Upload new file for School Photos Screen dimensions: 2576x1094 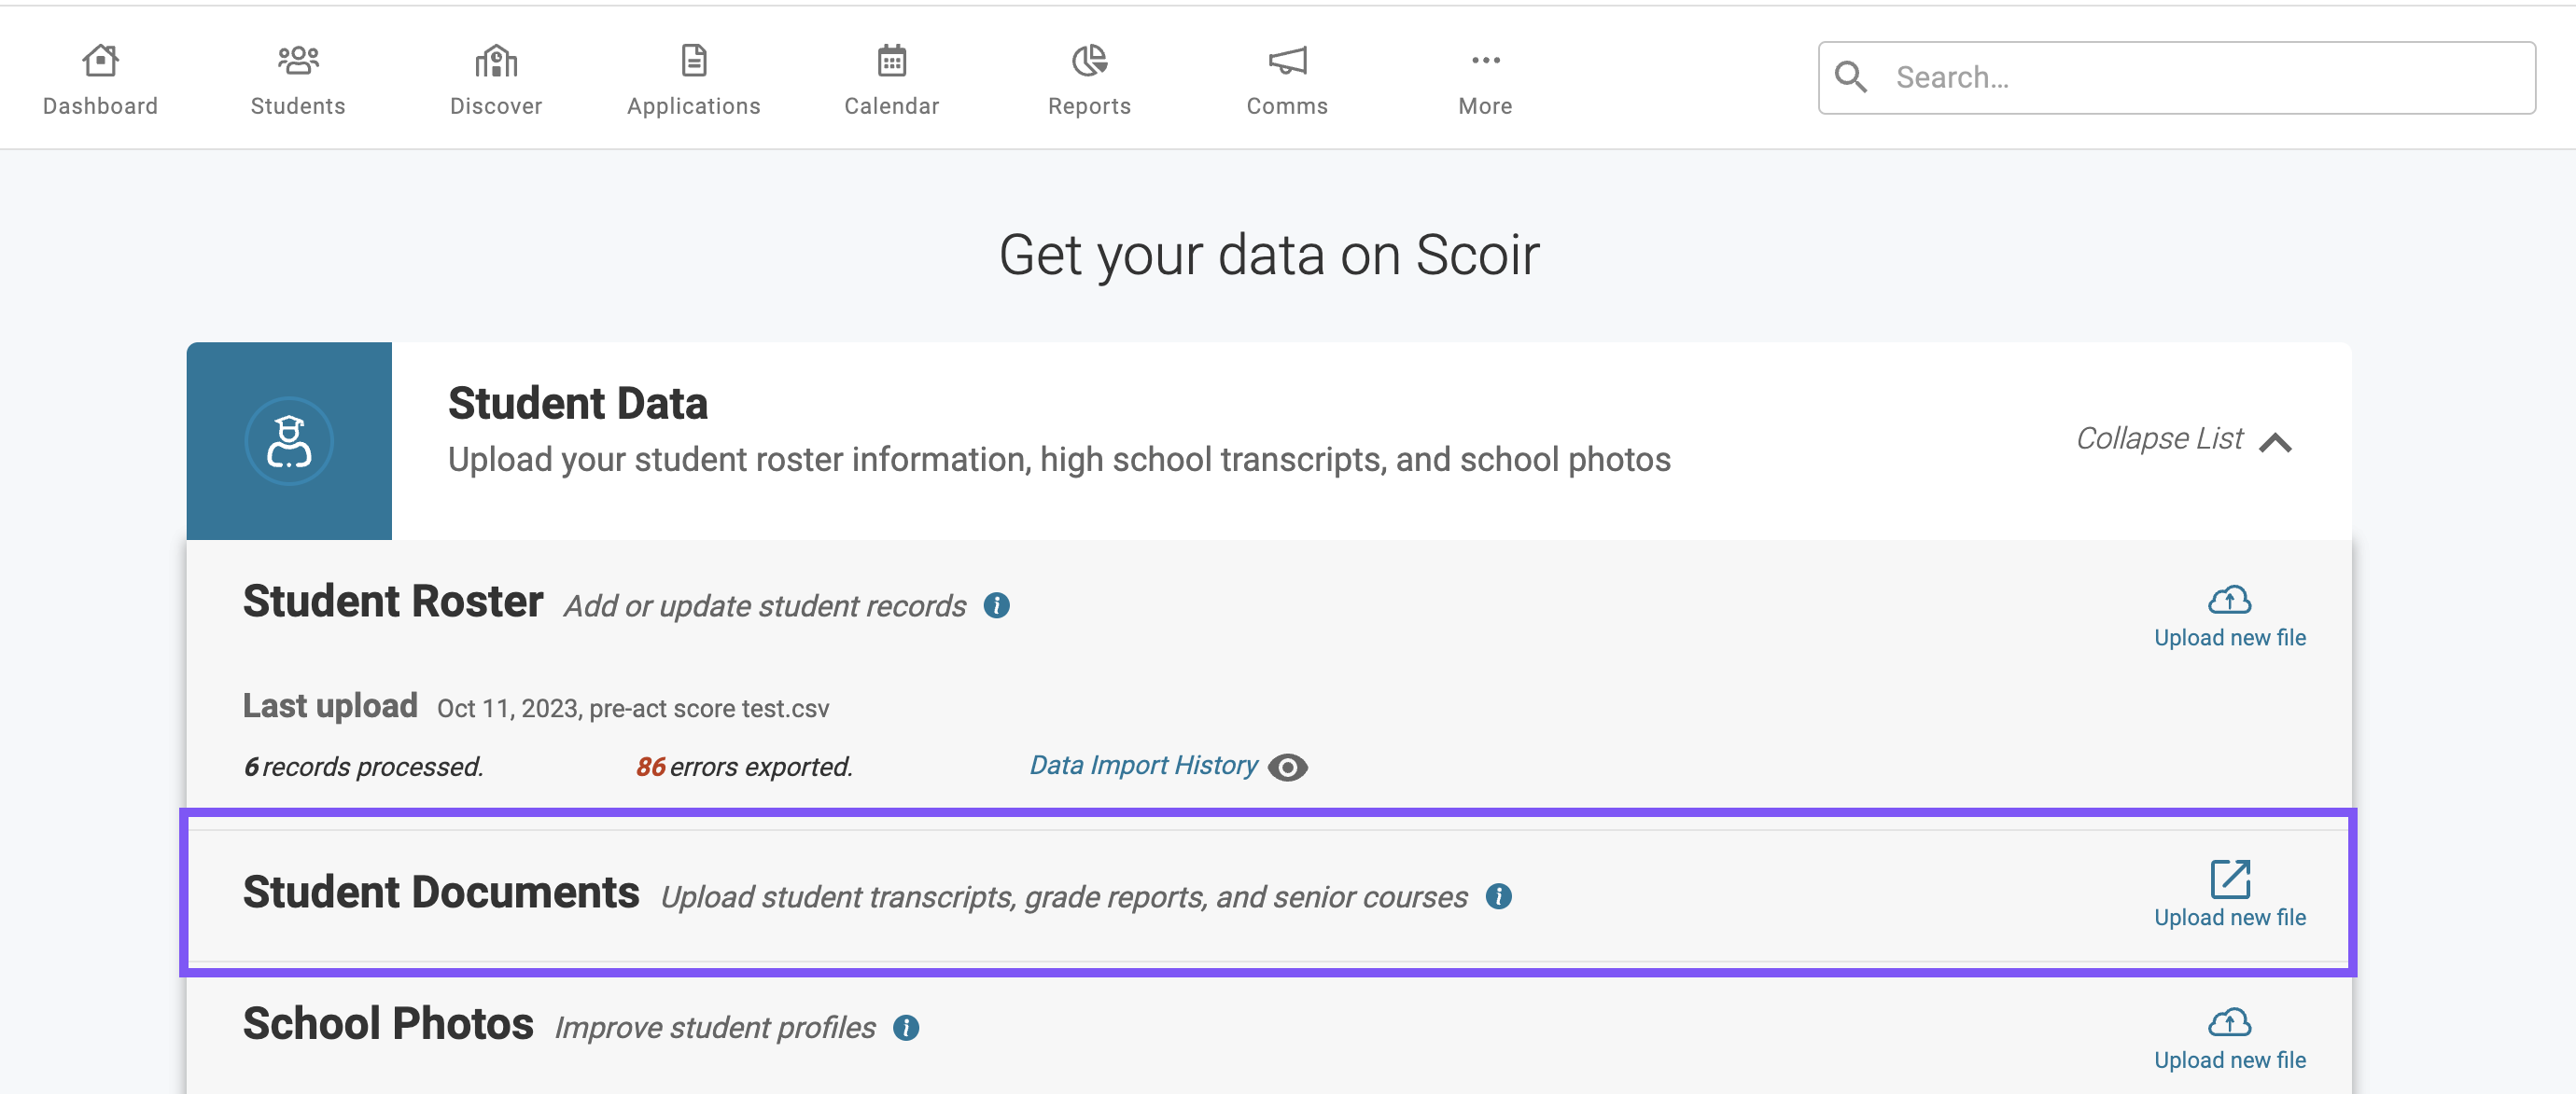coord(2229,1040)
